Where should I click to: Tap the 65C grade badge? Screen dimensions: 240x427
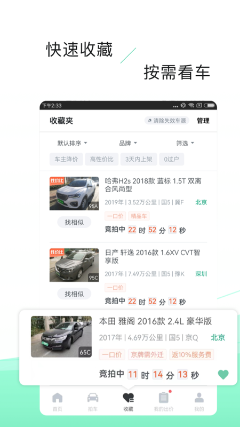pos(85,352)
